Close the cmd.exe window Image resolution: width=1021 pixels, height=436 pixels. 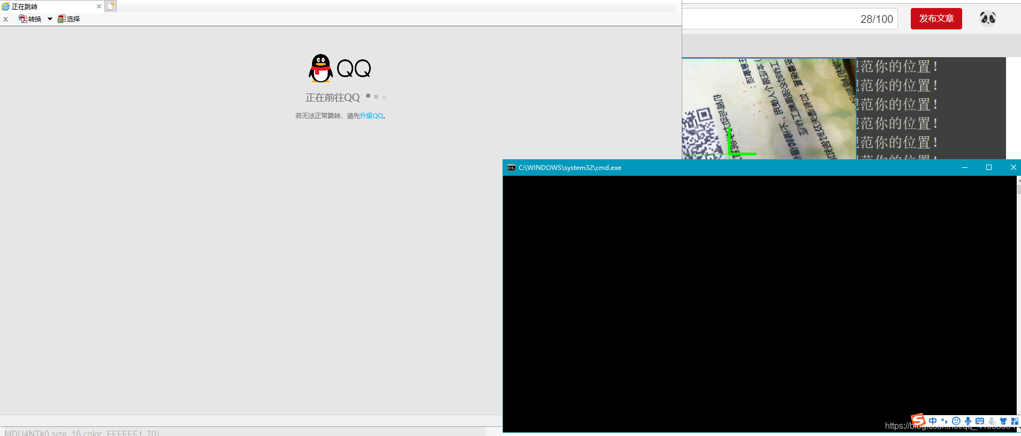pos(1012,168)
